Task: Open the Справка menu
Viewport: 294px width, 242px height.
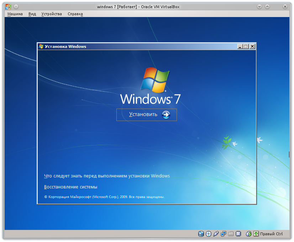Action: click(75, 13)
